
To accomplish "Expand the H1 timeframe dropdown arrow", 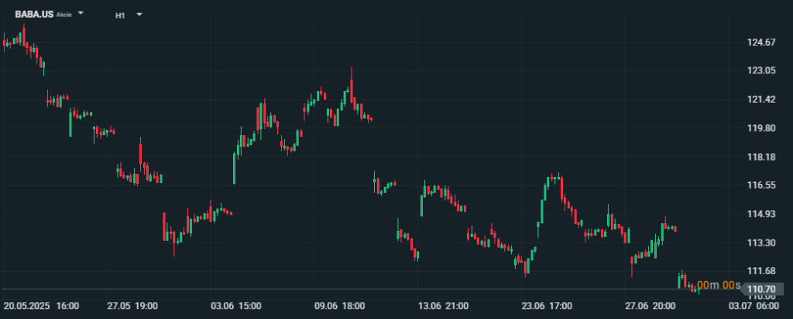I will [x=139, y=15].
